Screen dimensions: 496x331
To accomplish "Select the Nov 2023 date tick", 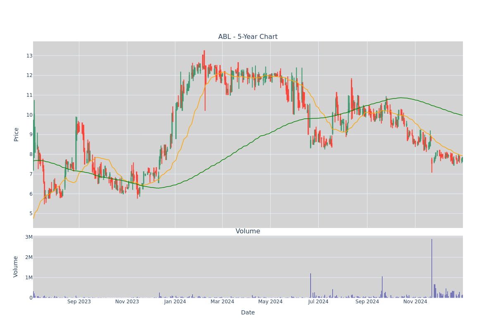I will click(x=127, y=302).
